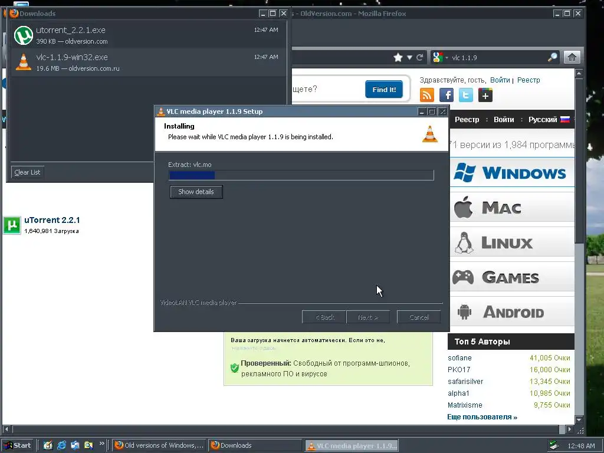The width and height of the screenshot is (604, 453).
Task: Click Start button on taskbar
Action: click(18, 445)
